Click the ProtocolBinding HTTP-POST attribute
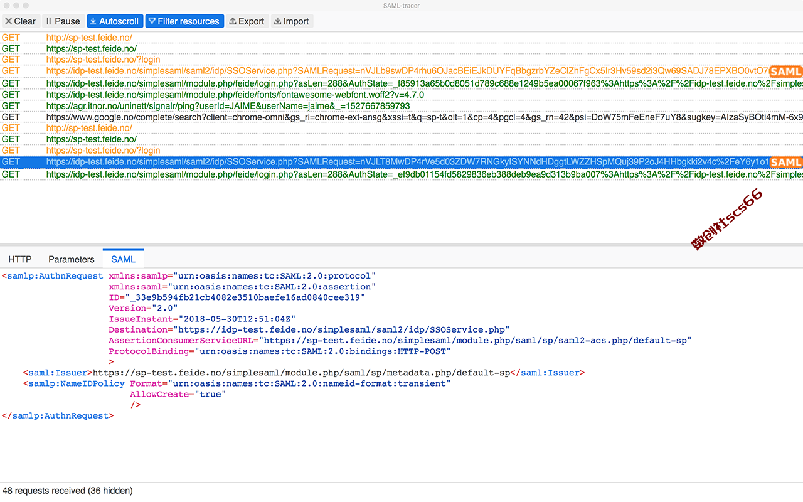803x502 pixels. coord(280,351)
